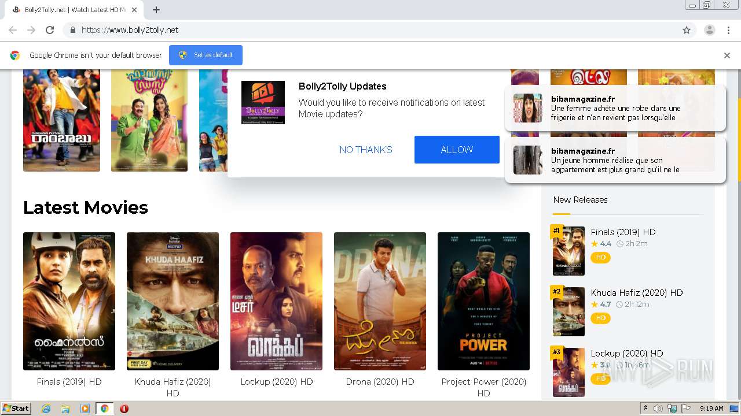View site info via the padlock icon

(72, 30)
